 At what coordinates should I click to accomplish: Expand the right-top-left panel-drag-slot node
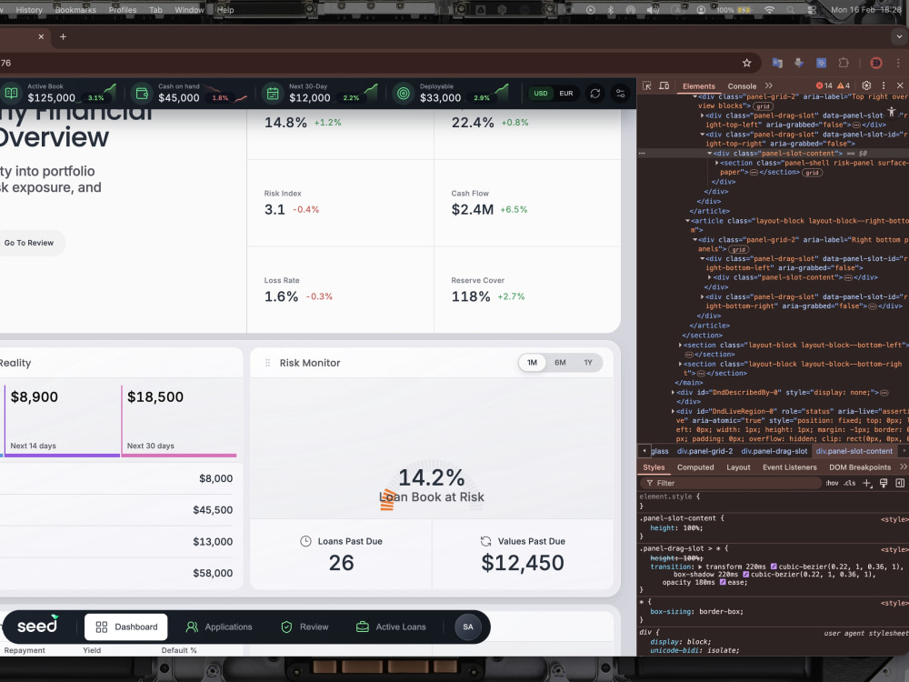tap(703, 115)
